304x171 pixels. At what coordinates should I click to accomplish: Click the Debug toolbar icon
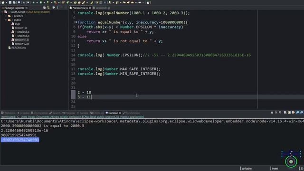pos(34,2)
